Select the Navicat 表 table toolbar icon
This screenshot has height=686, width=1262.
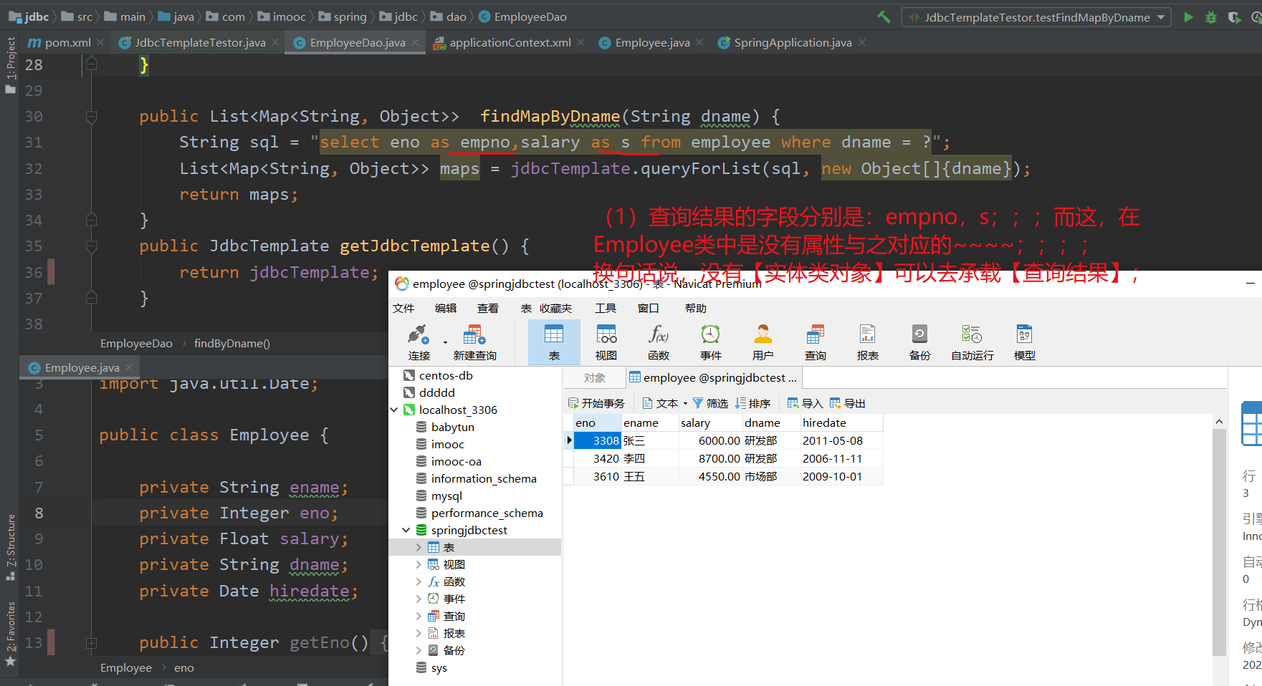click(554, 342)
